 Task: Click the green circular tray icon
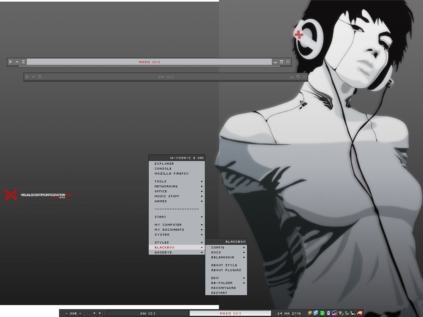(x=322, y=313)
